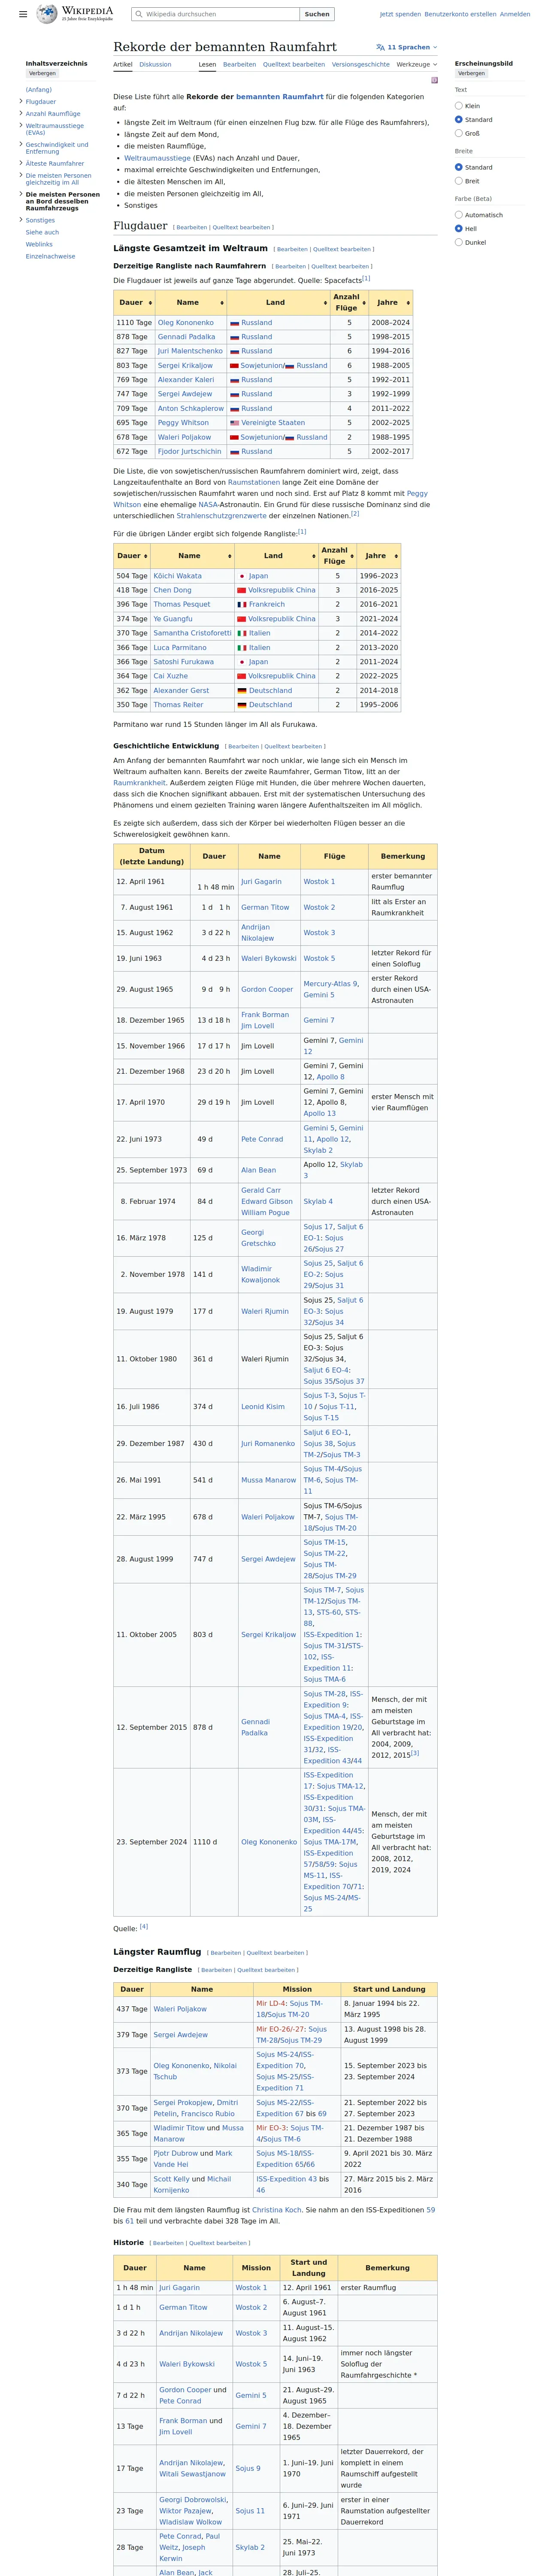Image resolution: width=551 pixels, height=2576 pixels.
Task: Hide the Erscheinungsbild panel with Verbergen
Action: pos(471,74)
